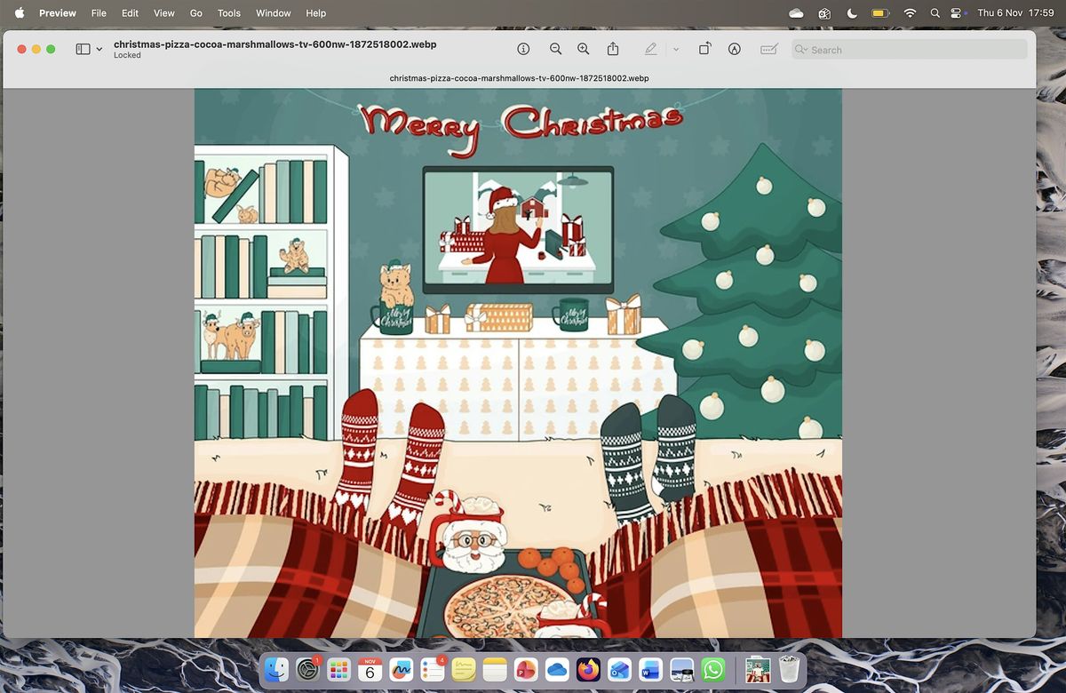Click the zoom out magnifier
Screen dimensions: 1066x693
point(555,50)
